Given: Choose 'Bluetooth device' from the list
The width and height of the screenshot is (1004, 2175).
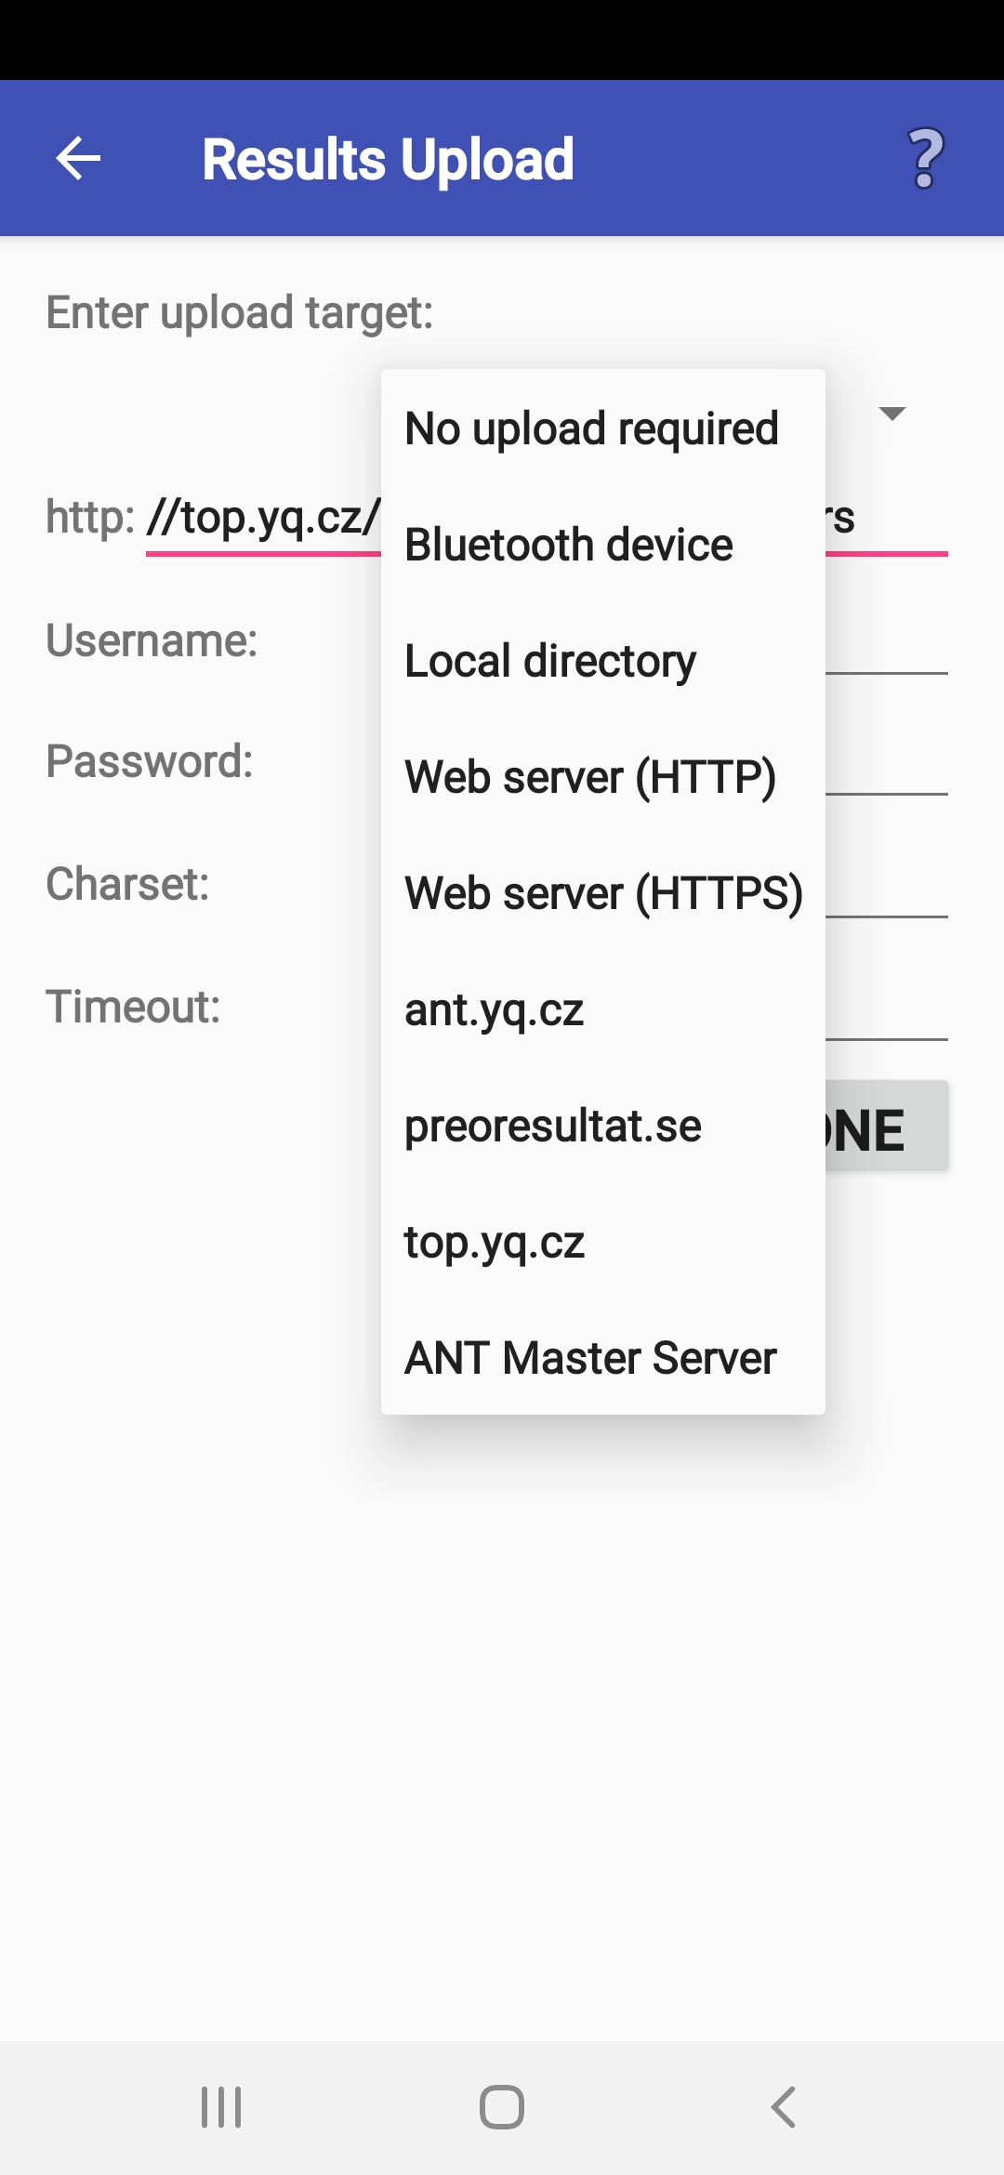Looking at the screenshot, I should [x=603, y=545].
